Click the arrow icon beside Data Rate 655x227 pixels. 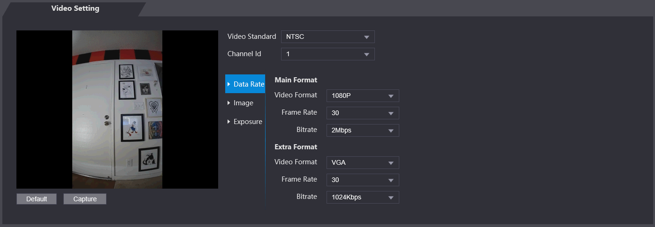coord(228,84)
